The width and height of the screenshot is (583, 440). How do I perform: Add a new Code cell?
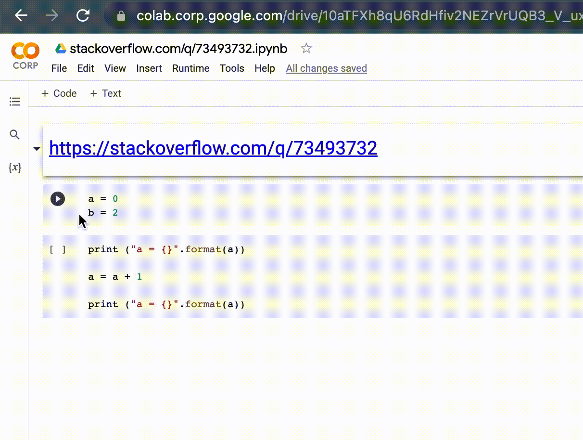click(x=59, y=93)
